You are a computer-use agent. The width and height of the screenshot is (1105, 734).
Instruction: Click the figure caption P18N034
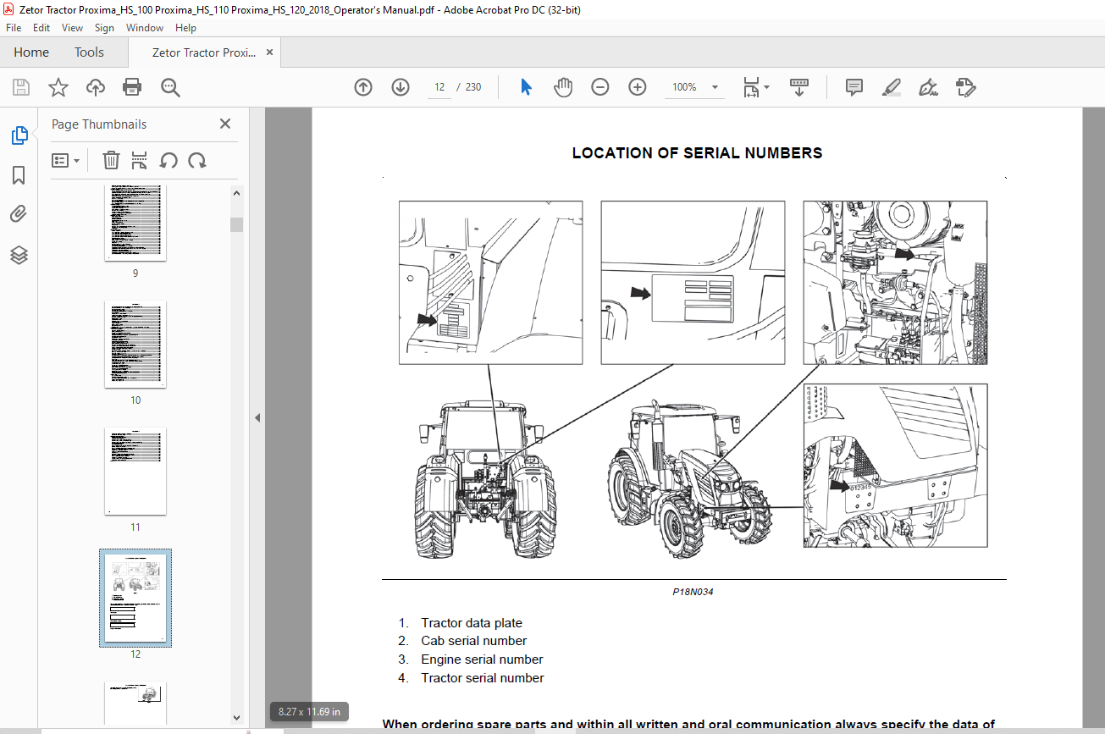coord(693,592)
